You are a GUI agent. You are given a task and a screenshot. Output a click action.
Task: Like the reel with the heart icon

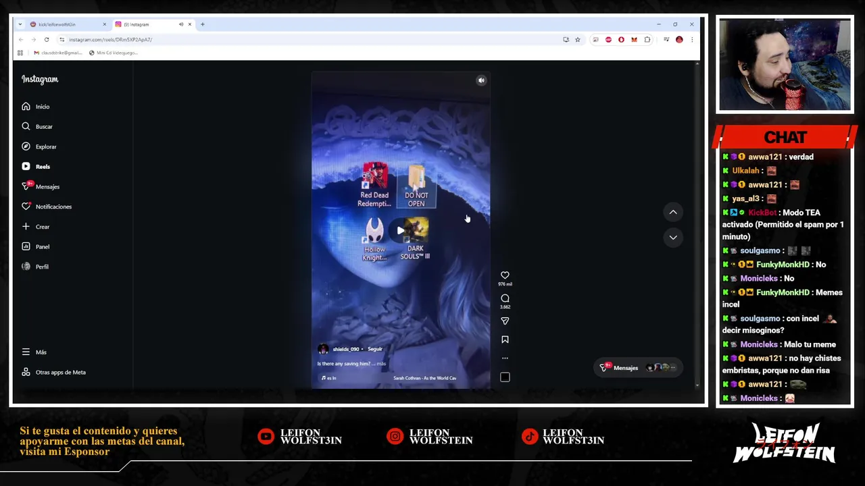(x=505, y=275)
